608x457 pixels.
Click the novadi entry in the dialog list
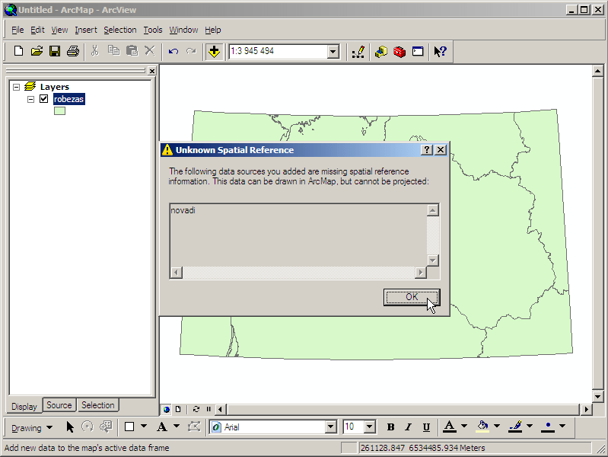tap(183, 210)
